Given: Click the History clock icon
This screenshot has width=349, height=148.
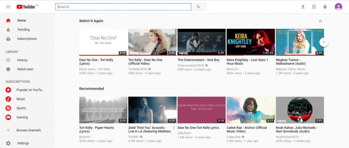Looking at the screenshot, I should pyautogui.click(x=8, y=60).
